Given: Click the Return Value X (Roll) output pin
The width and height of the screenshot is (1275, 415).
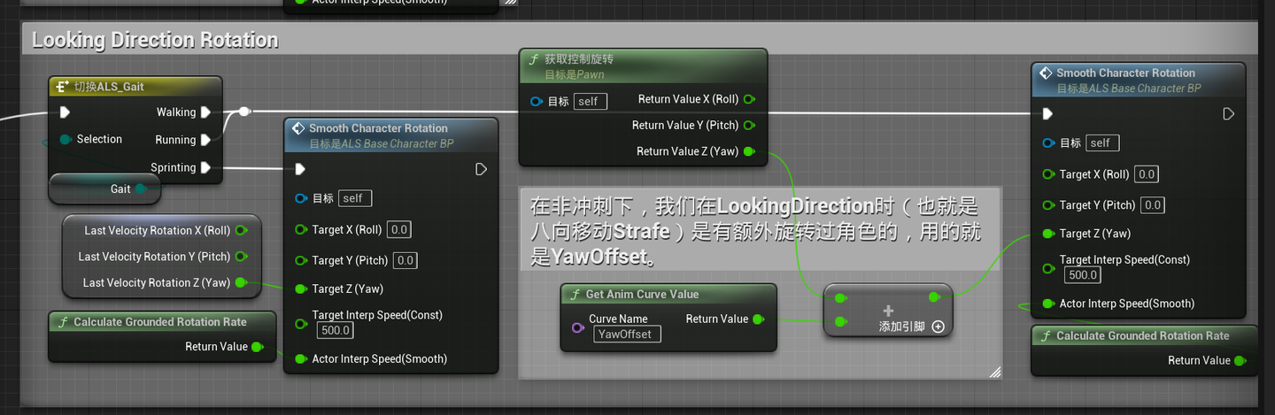Looking at the screenshot, I should point(749,99).
